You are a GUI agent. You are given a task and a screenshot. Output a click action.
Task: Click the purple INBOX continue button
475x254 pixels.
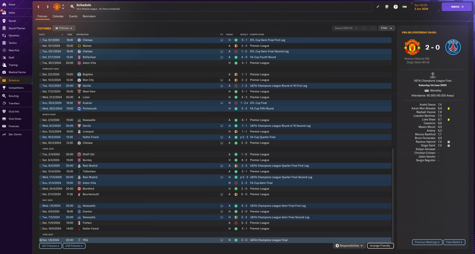point(457,7)
